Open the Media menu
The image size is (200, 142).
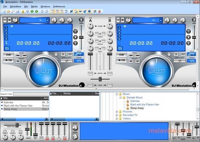coord(34,7)
